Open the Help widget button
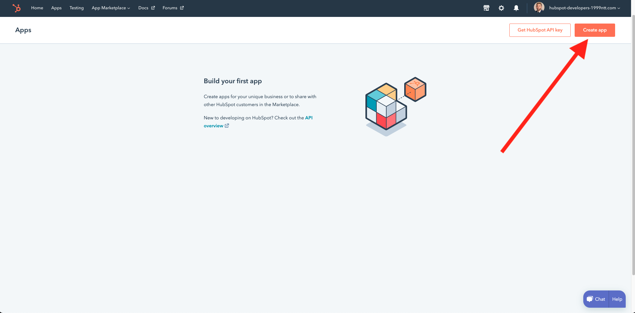Viewport: 635px width, 313px height. 617,299
